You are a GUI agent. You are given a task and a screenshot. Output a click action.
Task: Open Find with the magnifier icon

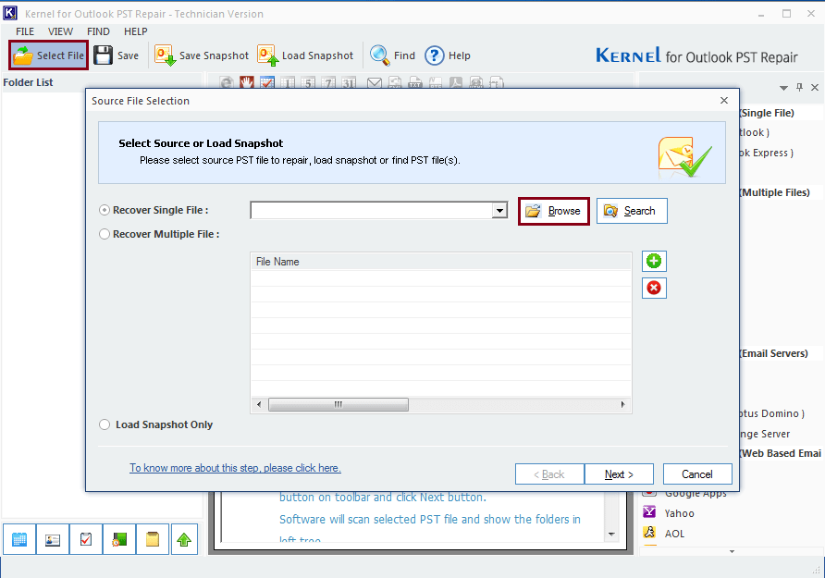[x=379, y=55]
